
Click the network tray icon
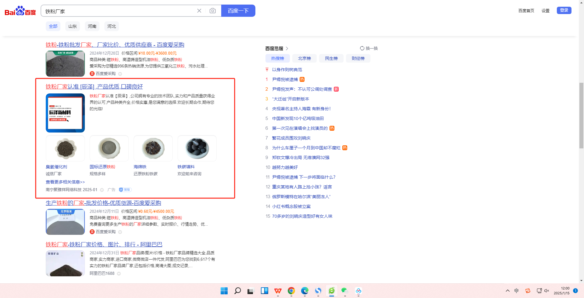(539, 291)
